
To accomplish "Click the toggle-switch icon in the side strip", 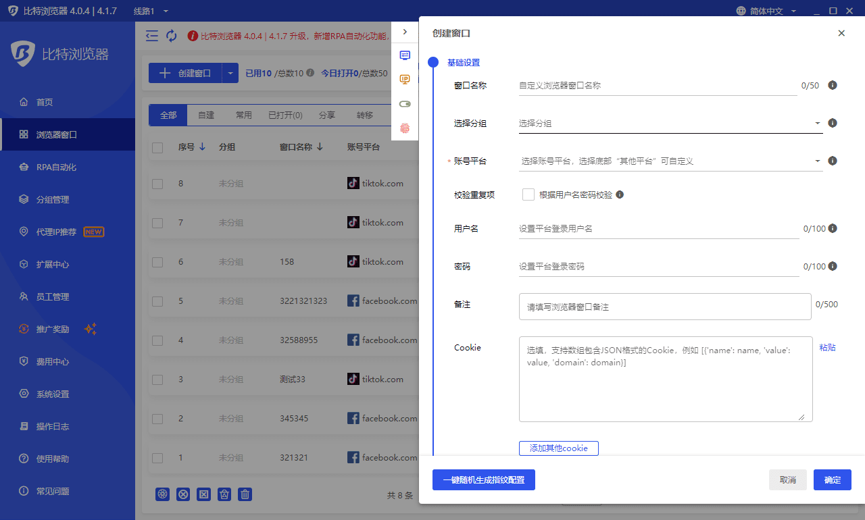I will pos(405,103).
